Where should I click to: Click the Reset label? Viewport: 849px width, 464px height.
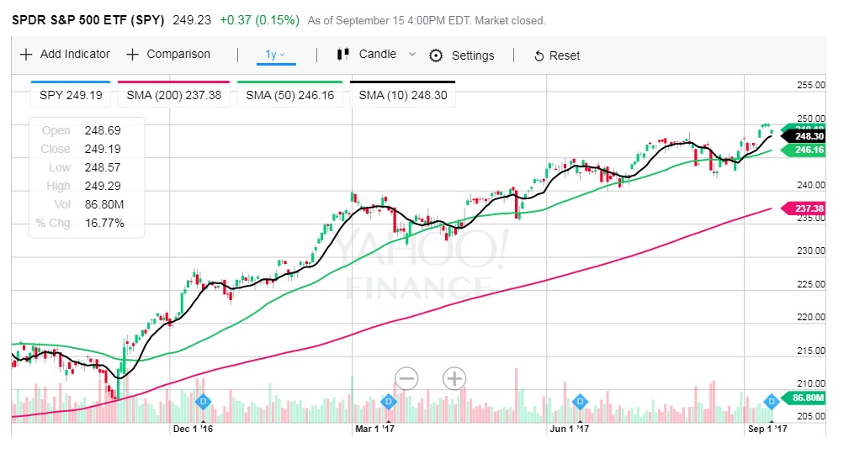(565, 55)
